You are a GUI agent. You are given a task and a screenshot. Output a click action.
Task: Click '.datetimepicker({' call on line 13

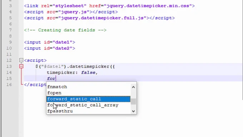point(91,67)
